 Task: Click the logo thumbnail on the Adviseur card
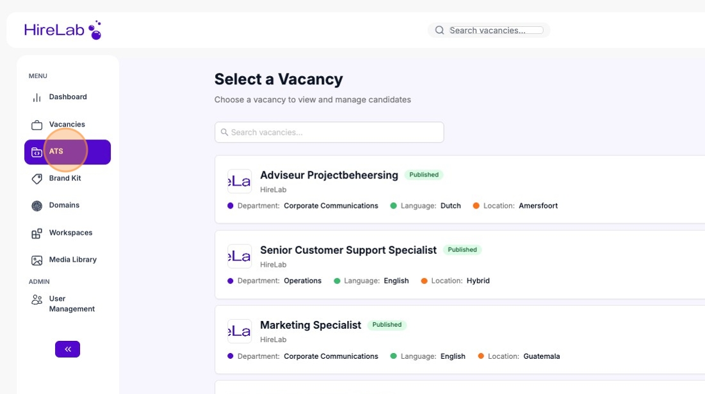tap(239, 180)
